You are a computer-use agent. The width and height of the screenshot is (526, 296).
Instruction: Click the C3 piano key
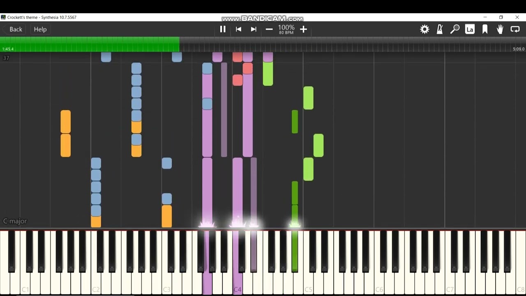166,284
